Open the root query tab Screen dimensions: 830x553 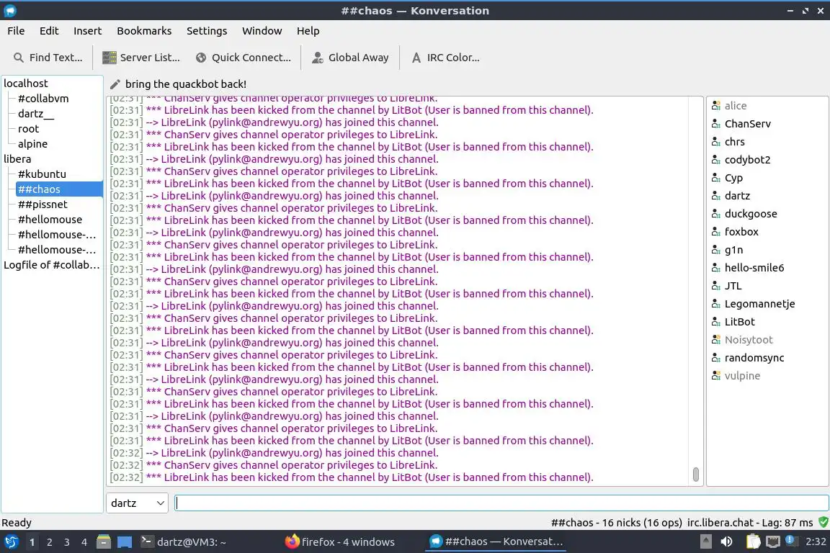(28, 129)
